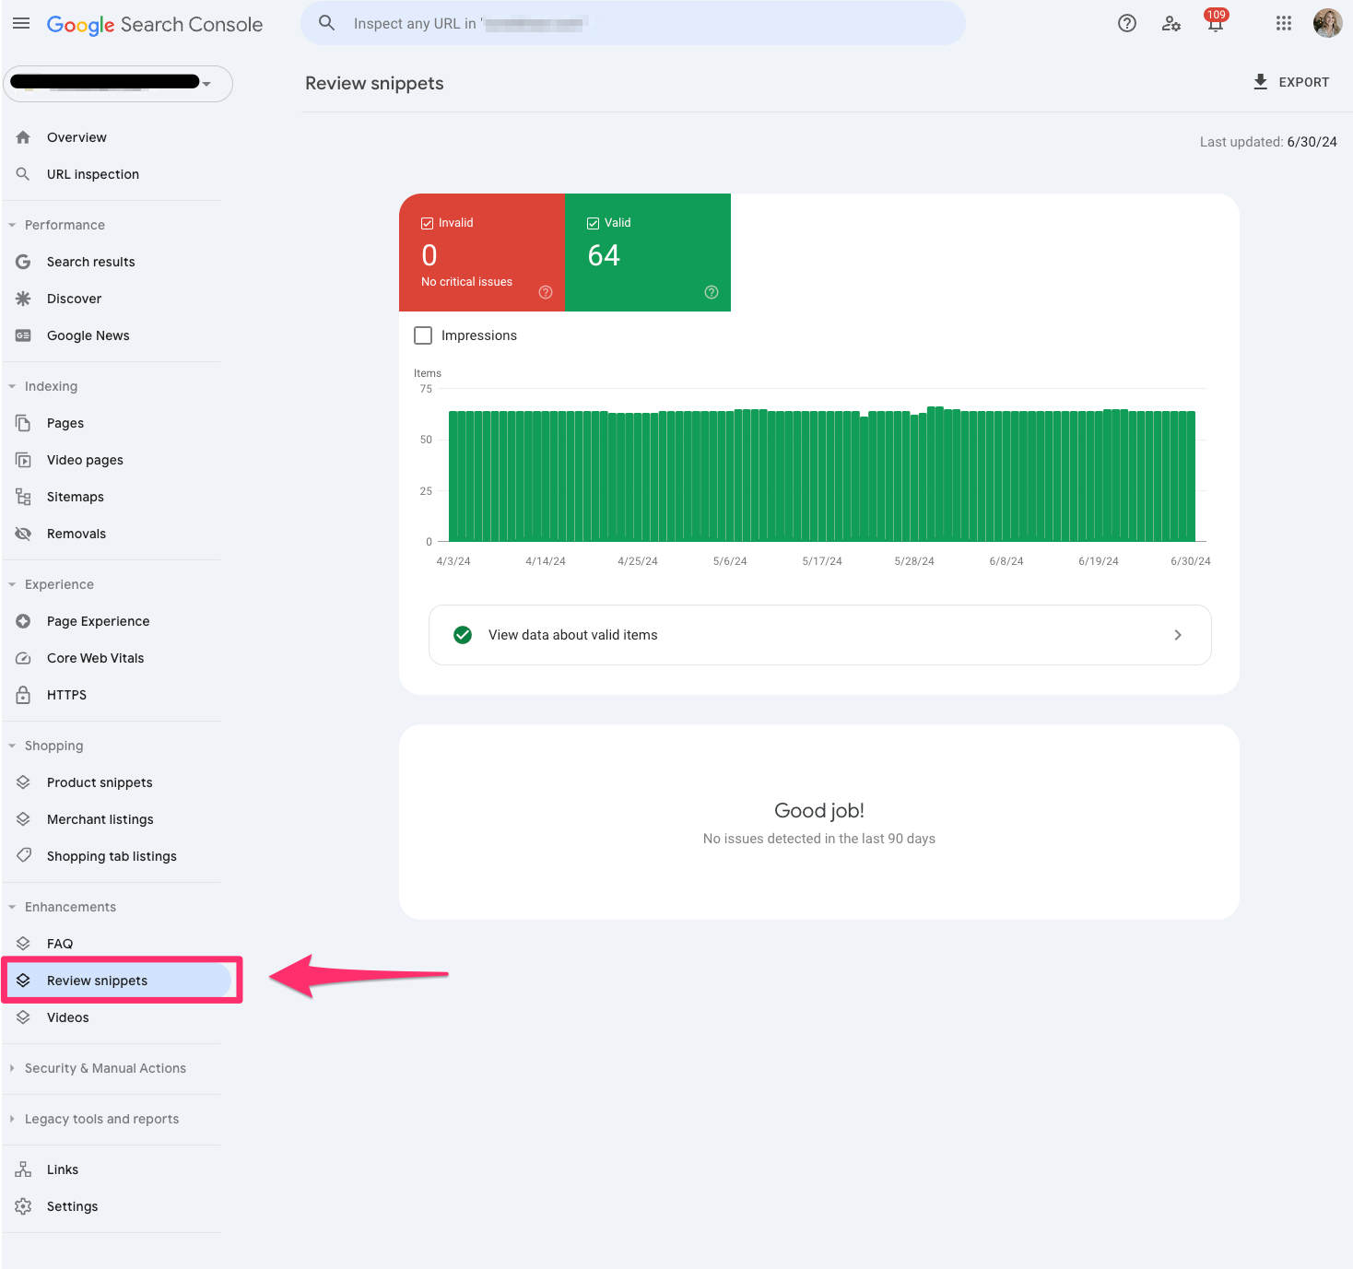Go to Core Web Vitals report
Image resolution: width=1353 pixels, height=1269 pixels.
pos(95,658)
